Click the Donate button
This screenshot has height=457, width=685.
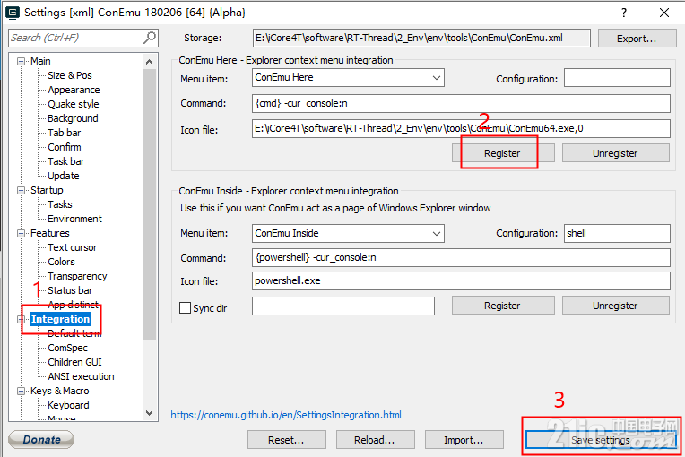pyautogui.click(x=41, y=440)
